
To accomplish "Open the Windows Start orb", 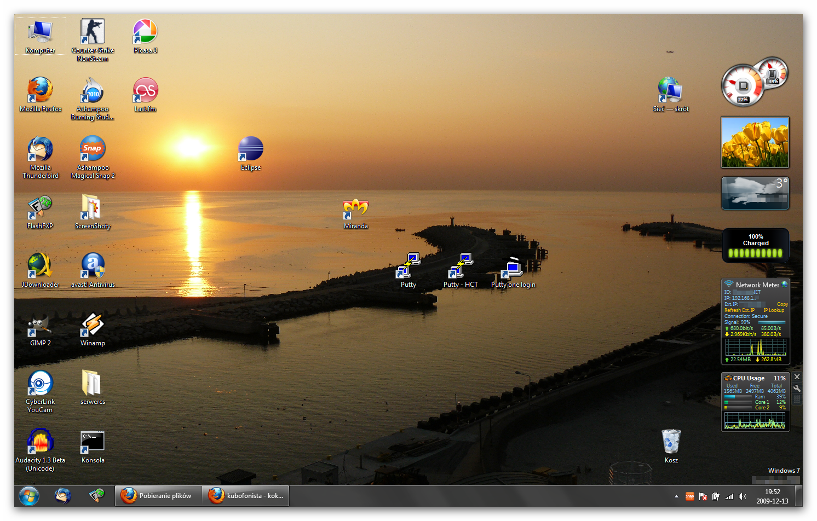I will [x=29, y=496].
